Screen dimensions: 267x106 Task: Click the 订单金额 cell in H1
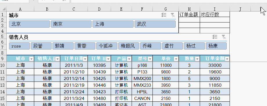coord(189,14)
